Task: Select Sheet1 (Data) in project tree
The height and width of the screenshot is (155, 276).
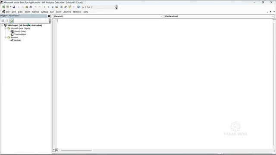Action: coord(20,31)
